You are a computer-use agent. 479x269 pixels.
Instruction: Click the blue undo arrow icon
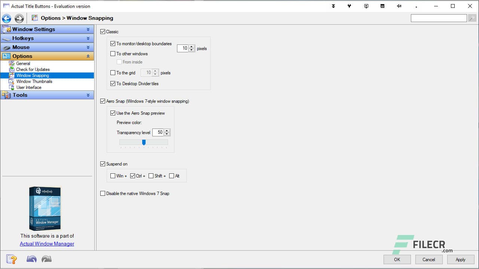point(31,259)
